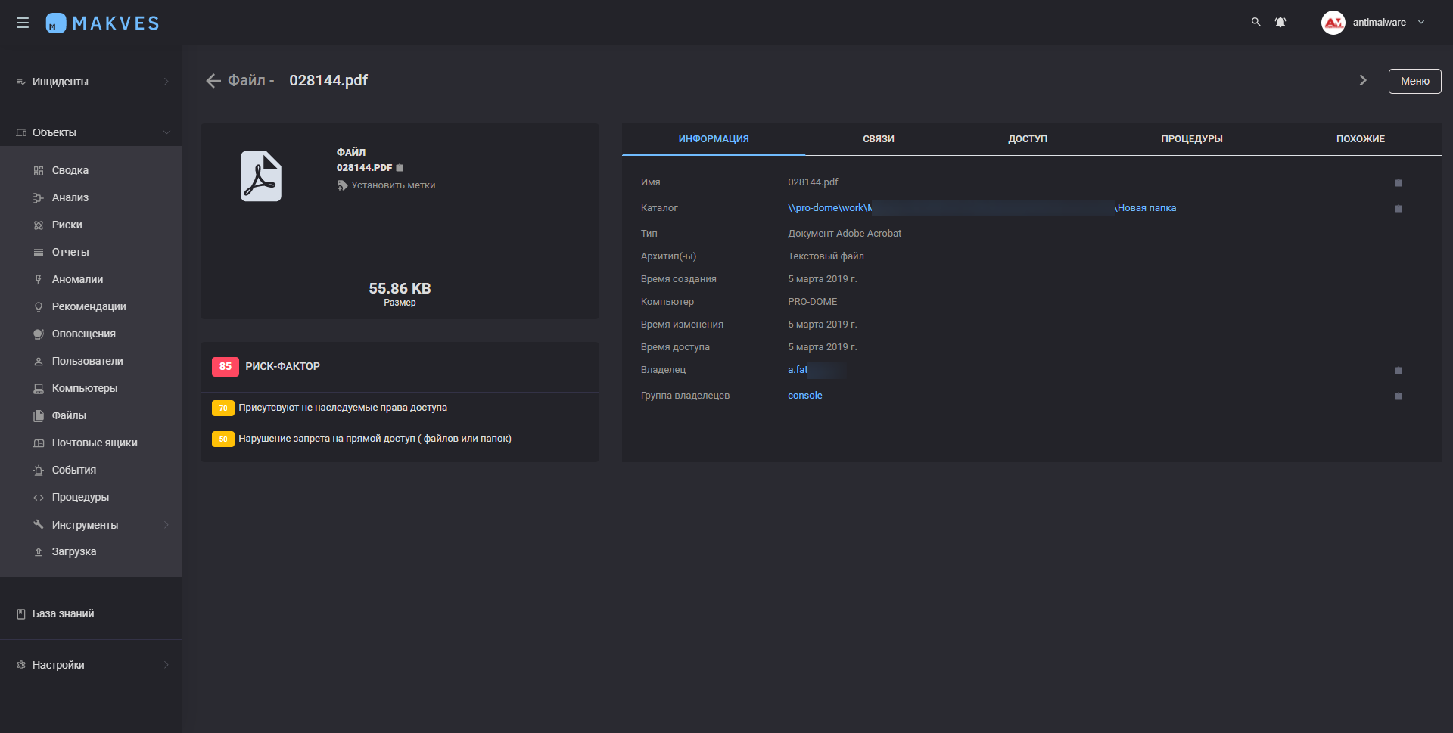The height and width of the screenshot is (733, 1453).
Task: Go back using the arrow next to Файл
Action: [x=213, y=81]
